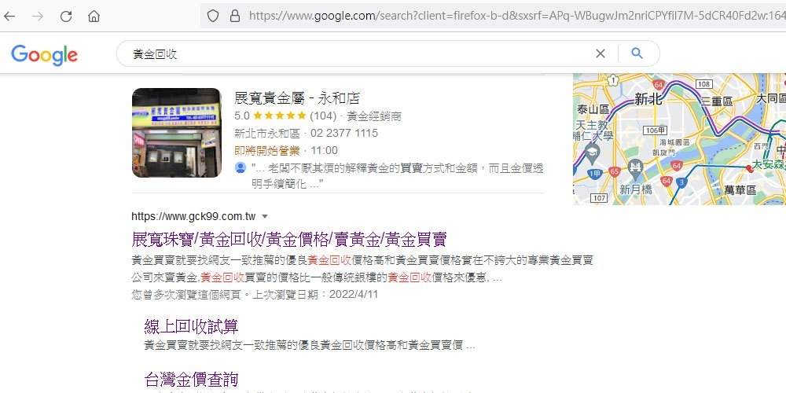The width and height of the screenshot is (786, 393).
Task: Click the browser URL address bar
Action: (516, 16)
